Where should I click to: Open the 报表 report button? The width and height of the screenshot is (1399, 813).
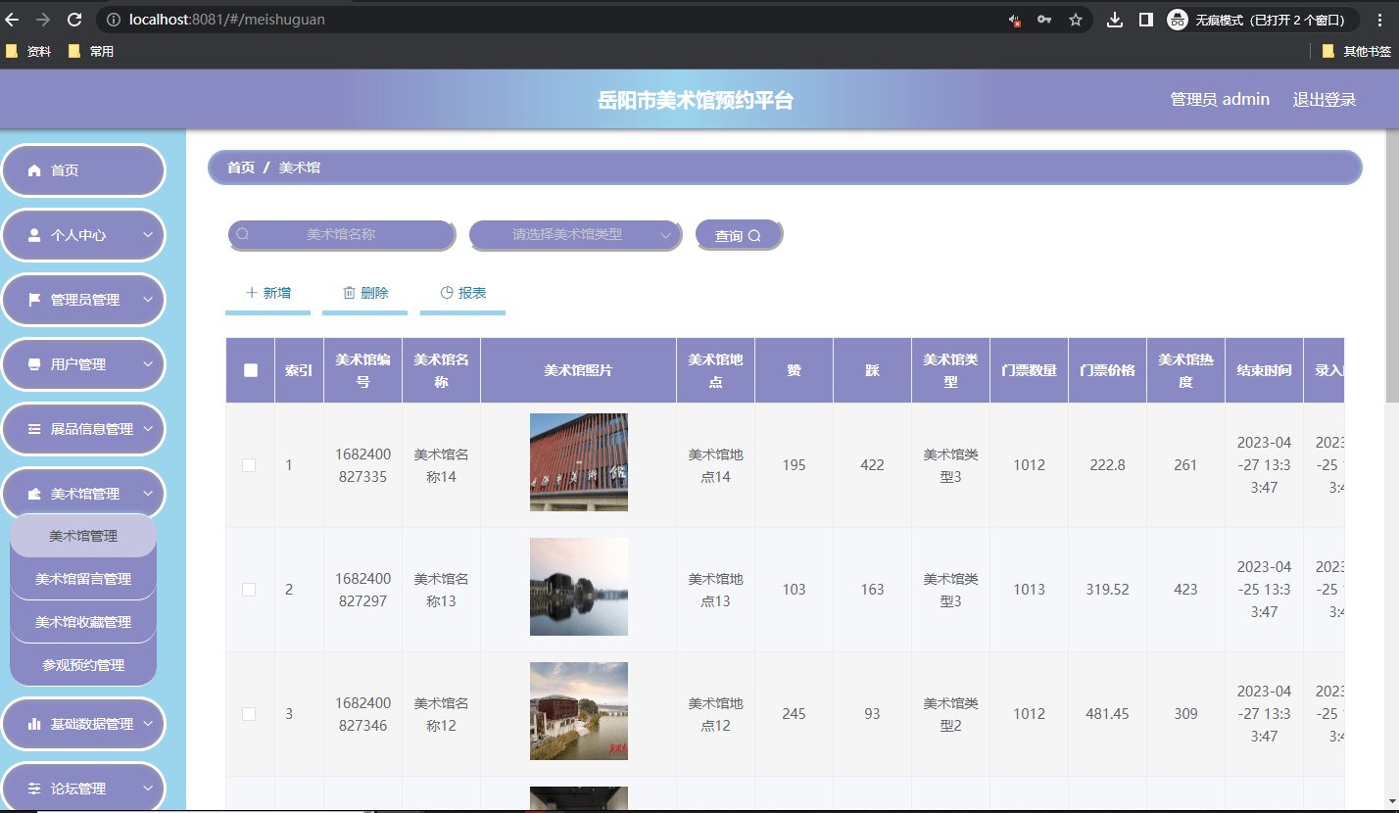tap(462, 293)
